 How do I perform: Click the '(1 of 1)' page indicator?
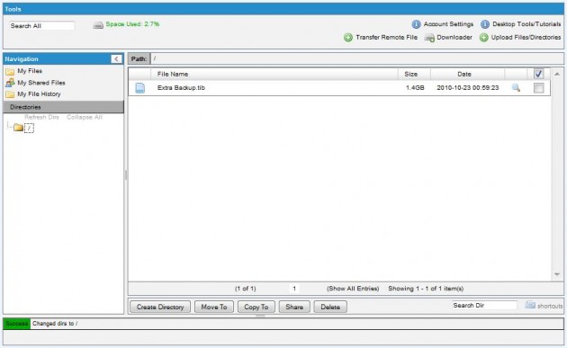tap(245, 289)
